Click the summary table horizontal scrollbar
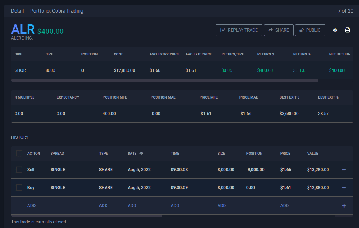The image size is (359, 228). (x=164, y=81)
